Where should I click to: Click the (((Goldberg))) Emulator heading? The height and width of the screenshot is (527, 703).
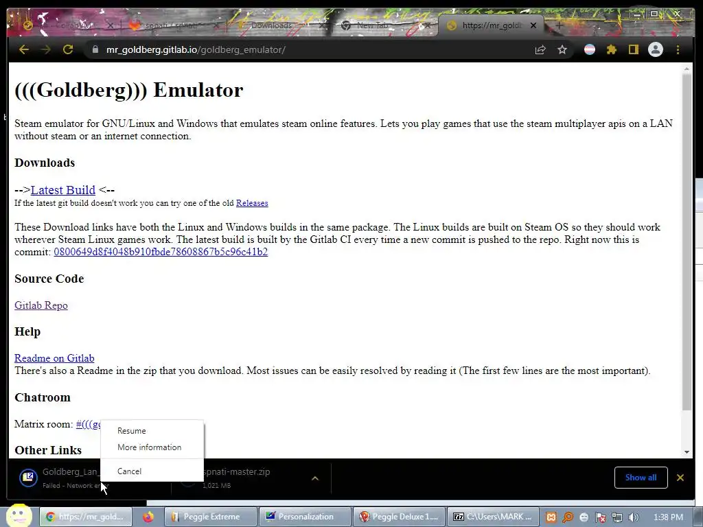128,90
